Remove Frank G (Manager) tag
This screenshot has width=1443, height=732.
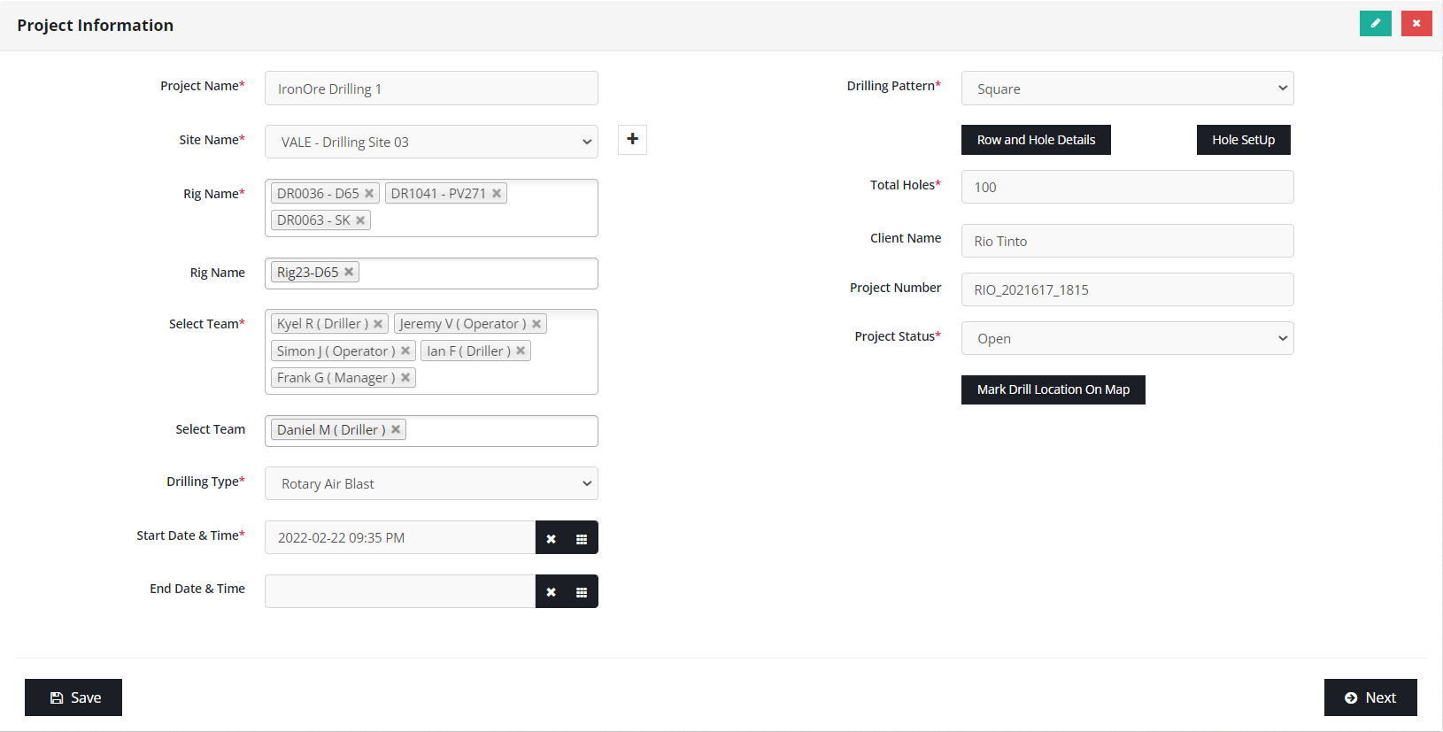405,378
